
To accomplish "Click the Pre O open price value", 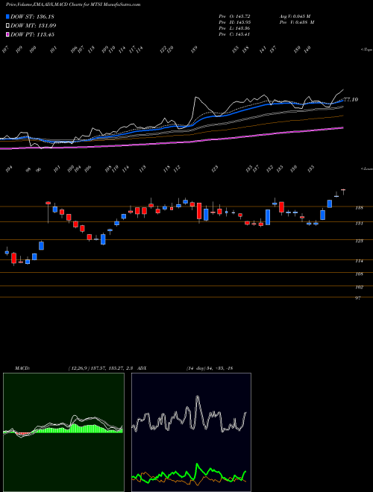I will [234, 16].
